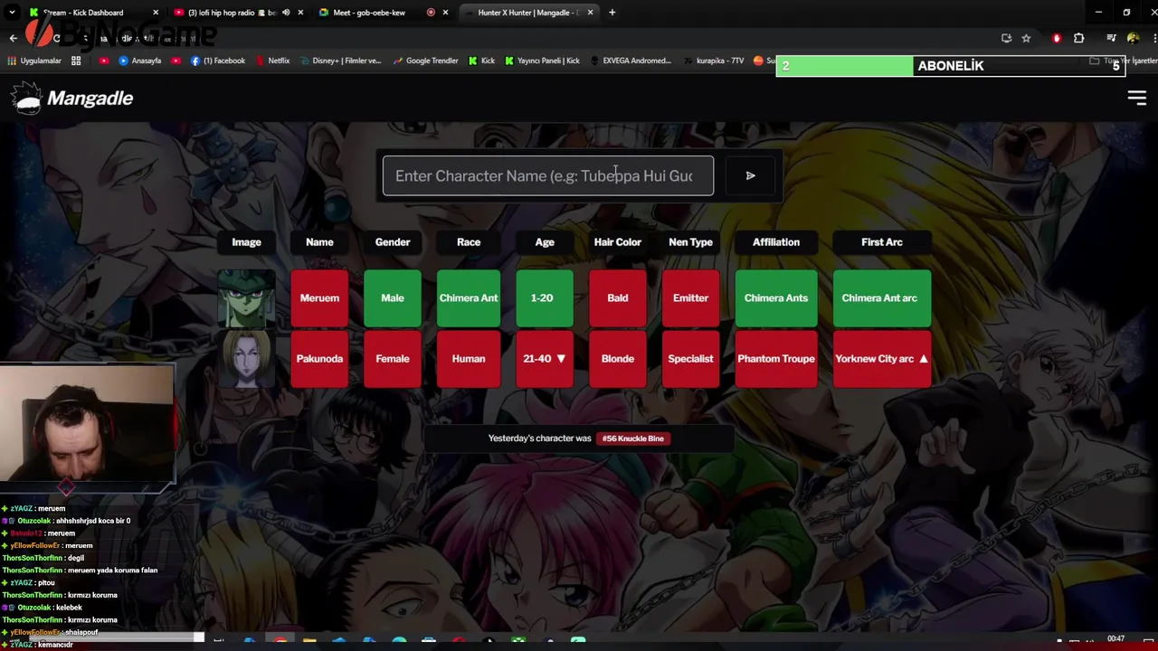Image resolution: width=1158 pixels, height=651 pixels.
Task: Open the Anasayfa bookmark
Action: [x=139, y=61]
